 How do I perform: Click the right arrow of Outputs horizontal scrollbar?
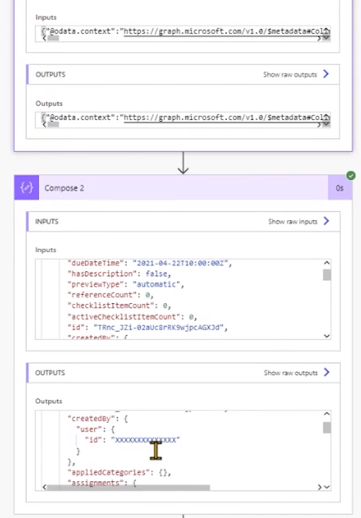coord(319,487)
